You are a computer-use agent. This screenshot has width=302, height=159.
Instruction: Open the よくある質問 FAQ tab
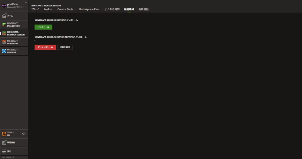[112, 9]
